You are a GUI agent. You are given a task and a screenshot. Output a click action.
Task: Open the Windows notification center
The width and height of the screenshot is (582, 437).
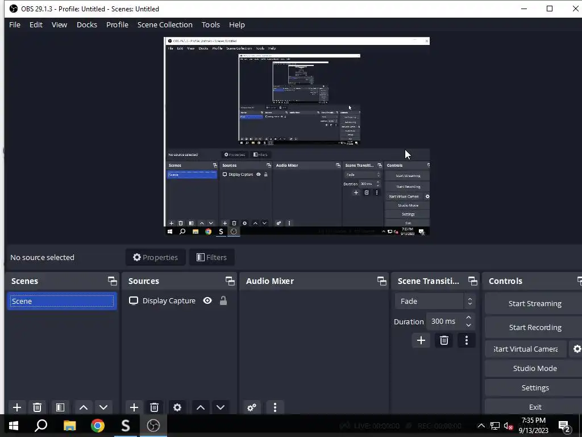point(564,426)
